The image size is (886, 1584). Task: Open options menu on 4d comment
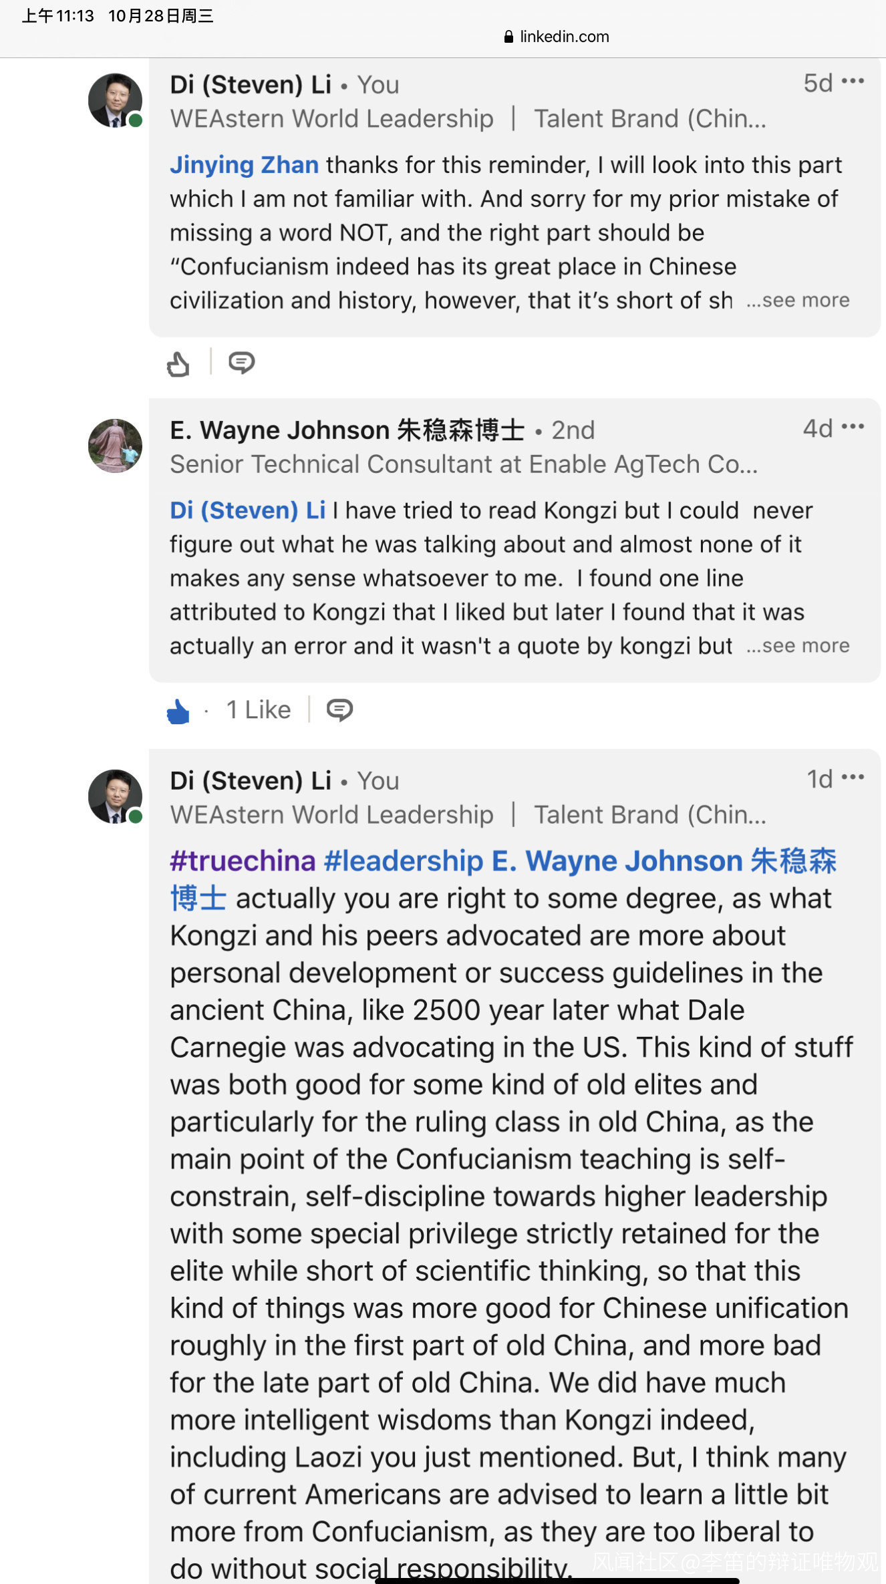pyautogui.click(x=853, y=427)
